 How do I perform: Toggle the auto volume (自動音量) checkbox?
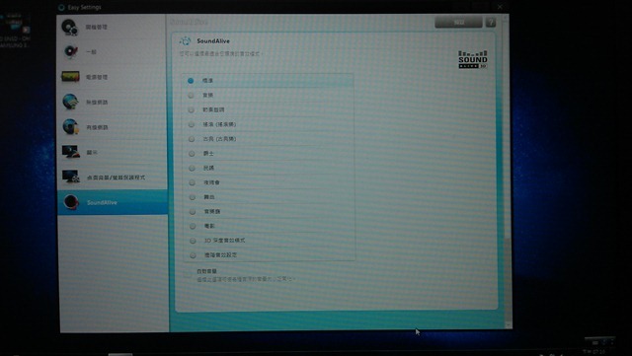(188, 275)
